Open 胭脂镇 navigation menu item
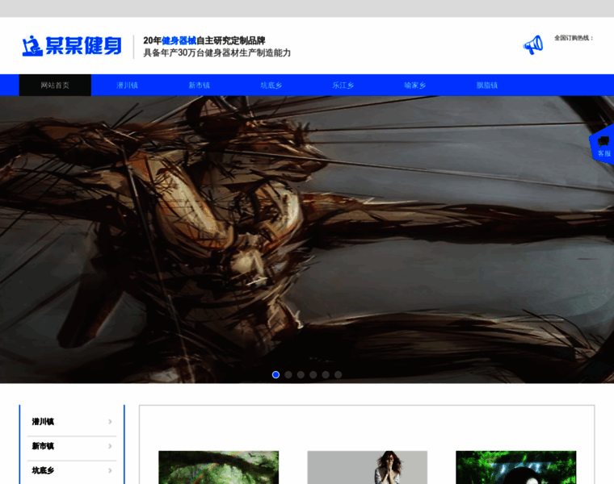The image size is (614, 484). 486,86
